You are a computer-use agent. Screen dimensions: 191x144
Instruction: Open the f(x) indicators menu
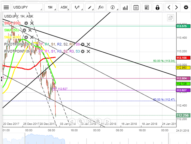pos(101,7)
